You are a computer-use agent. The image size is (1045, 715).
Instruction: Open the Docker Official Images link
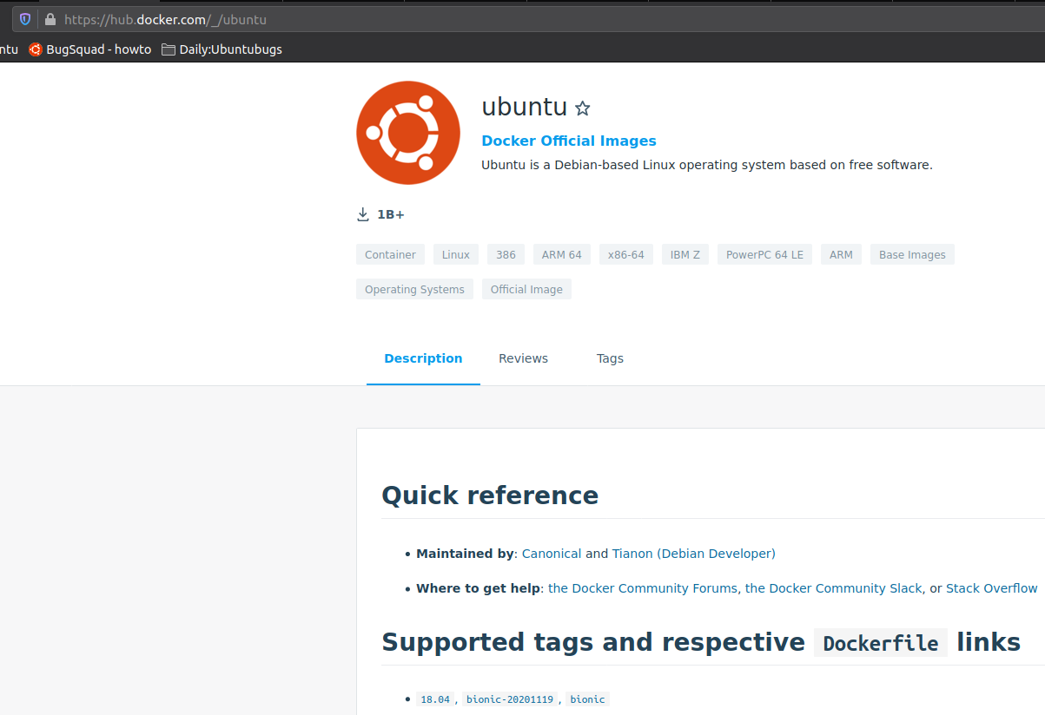[568, 141]
